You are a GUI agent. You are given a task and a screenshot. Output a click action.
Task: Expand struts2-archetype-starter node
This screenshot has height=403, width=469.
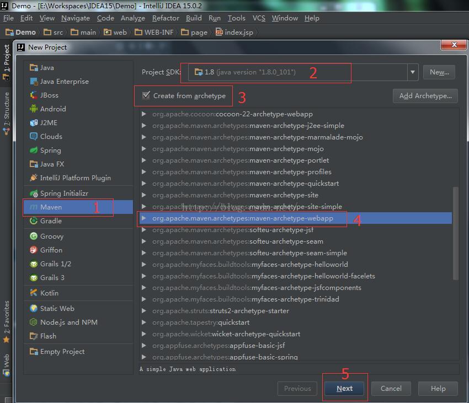point(144,310)
